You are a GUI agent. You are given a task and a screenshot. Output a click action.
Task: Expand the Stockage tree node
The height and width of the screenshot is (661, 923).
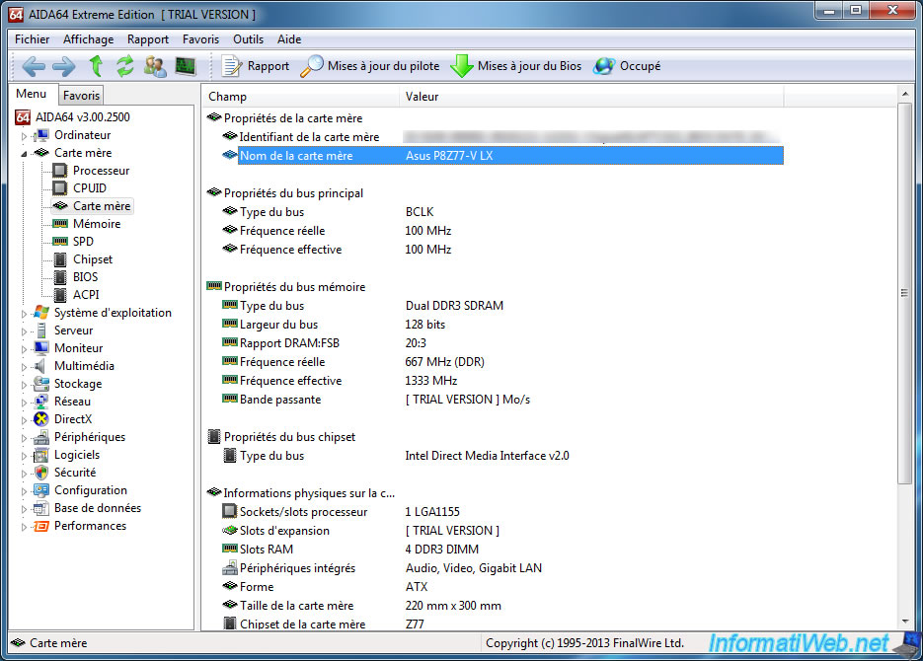click(x=24, y=385)
